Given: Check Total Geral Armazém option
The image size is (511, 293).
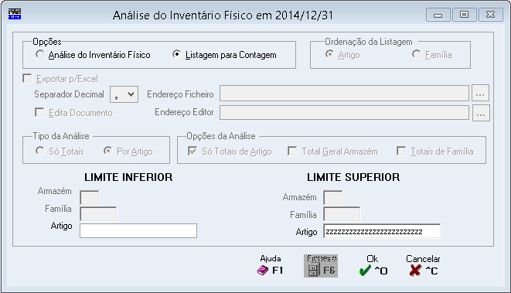Looking at the screenshot, I should click(x=292, y=152).
